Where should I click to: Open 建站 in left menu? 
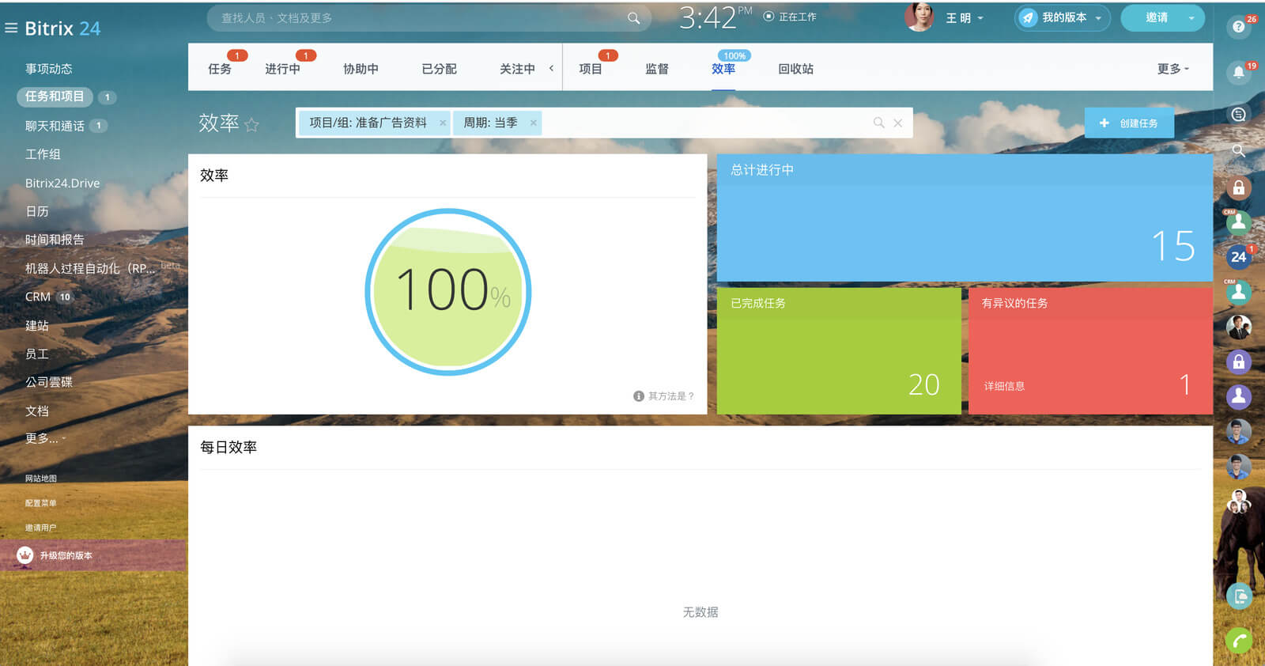[37, 325]
